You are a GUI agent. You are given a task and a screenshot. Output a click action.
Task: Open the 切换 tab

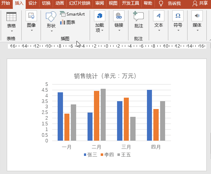pyautogui.click(x=46, y=3)
